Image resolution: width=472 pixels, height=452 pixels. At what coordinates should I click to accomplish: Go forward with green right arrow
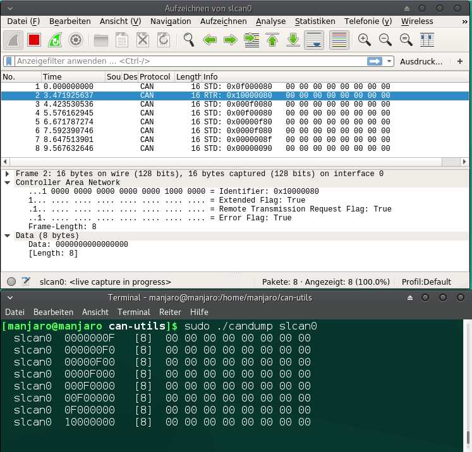click(231, 40)
